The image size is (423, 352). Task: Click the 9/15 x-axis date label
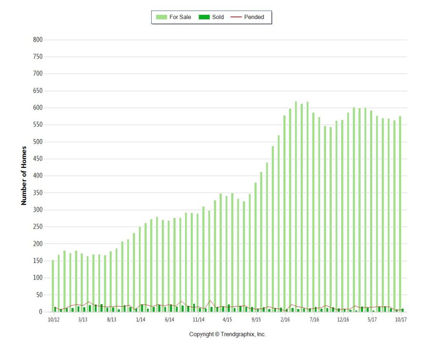pos(256,320)
